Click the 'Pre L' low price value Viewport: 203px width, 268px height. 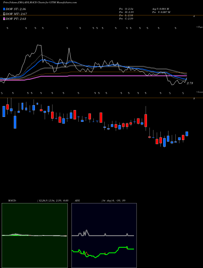(x=126, y=15)
